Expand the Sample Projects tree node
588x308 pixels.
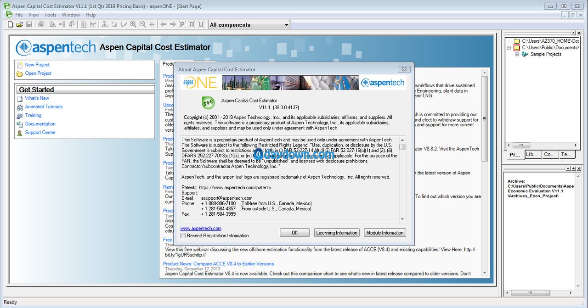pos(517,54)
